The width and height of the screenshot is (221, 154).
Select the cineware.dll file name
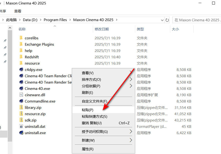(x=35, y=95)
